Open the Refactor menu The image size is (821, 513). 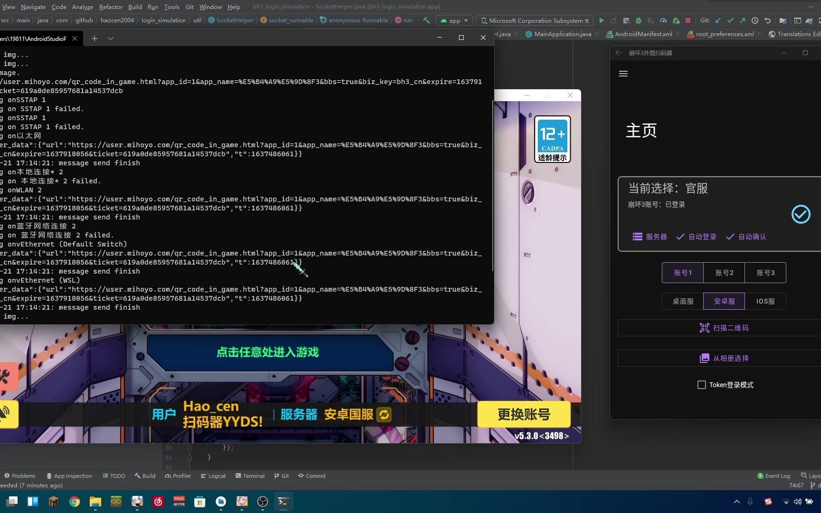point(111,7)
